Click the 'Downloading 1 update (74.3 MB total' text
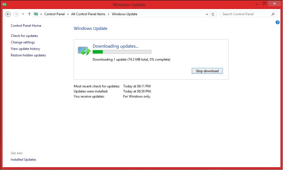Image resolution: width=283 pixels, height=170 pixels. click(x=120, y=59)
